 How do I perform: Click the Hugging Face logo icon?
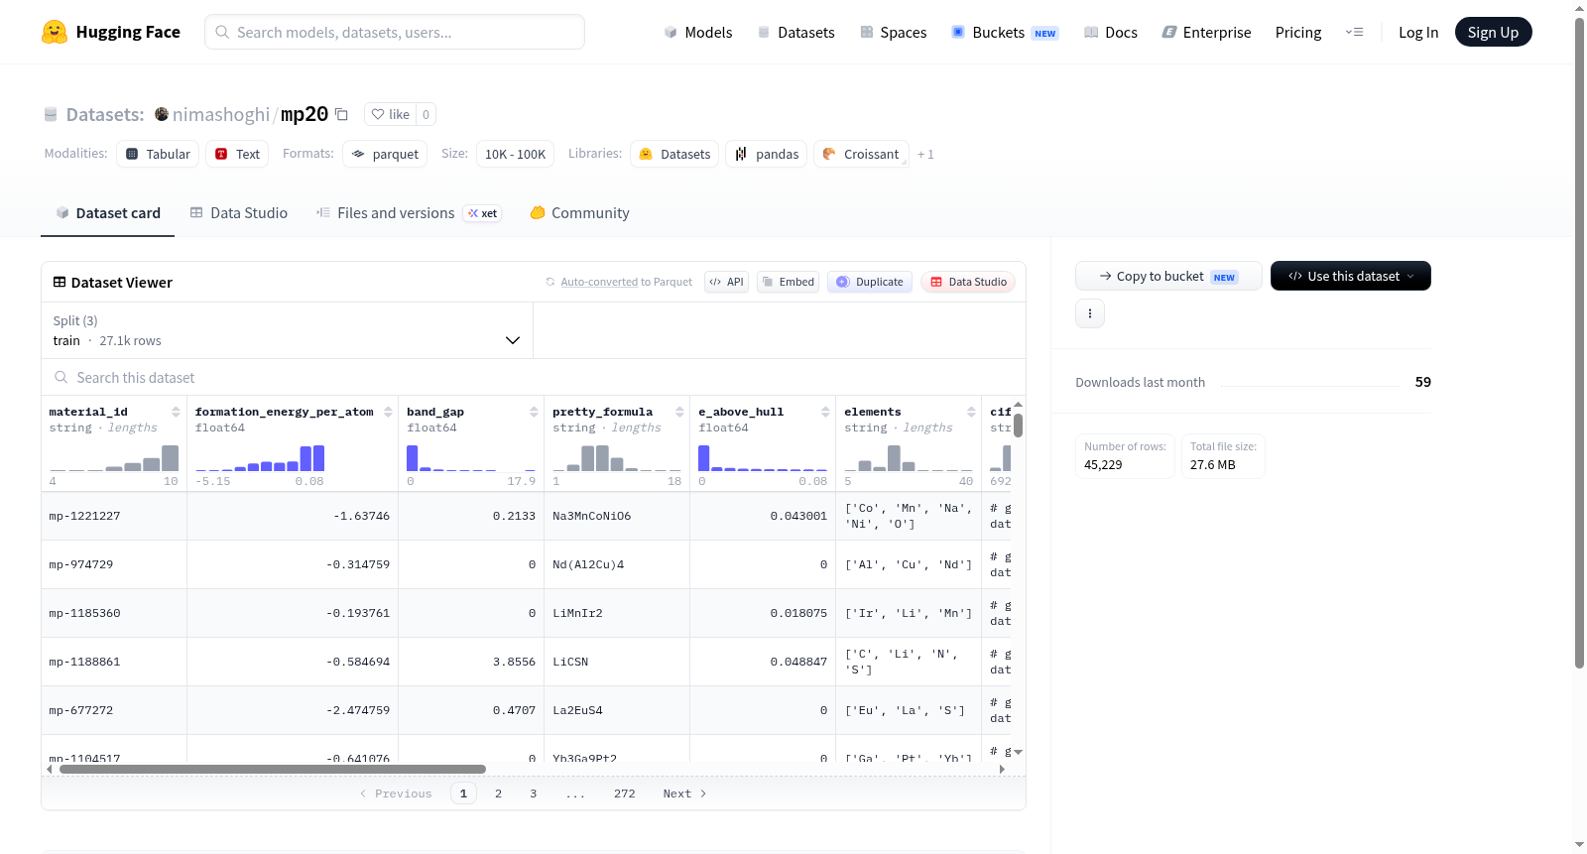point(55,32)
